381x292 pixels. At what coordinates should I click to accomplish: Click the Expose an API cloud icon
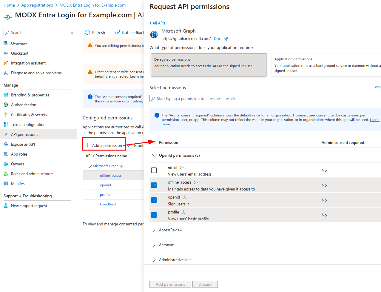click(x=6, y=144)
